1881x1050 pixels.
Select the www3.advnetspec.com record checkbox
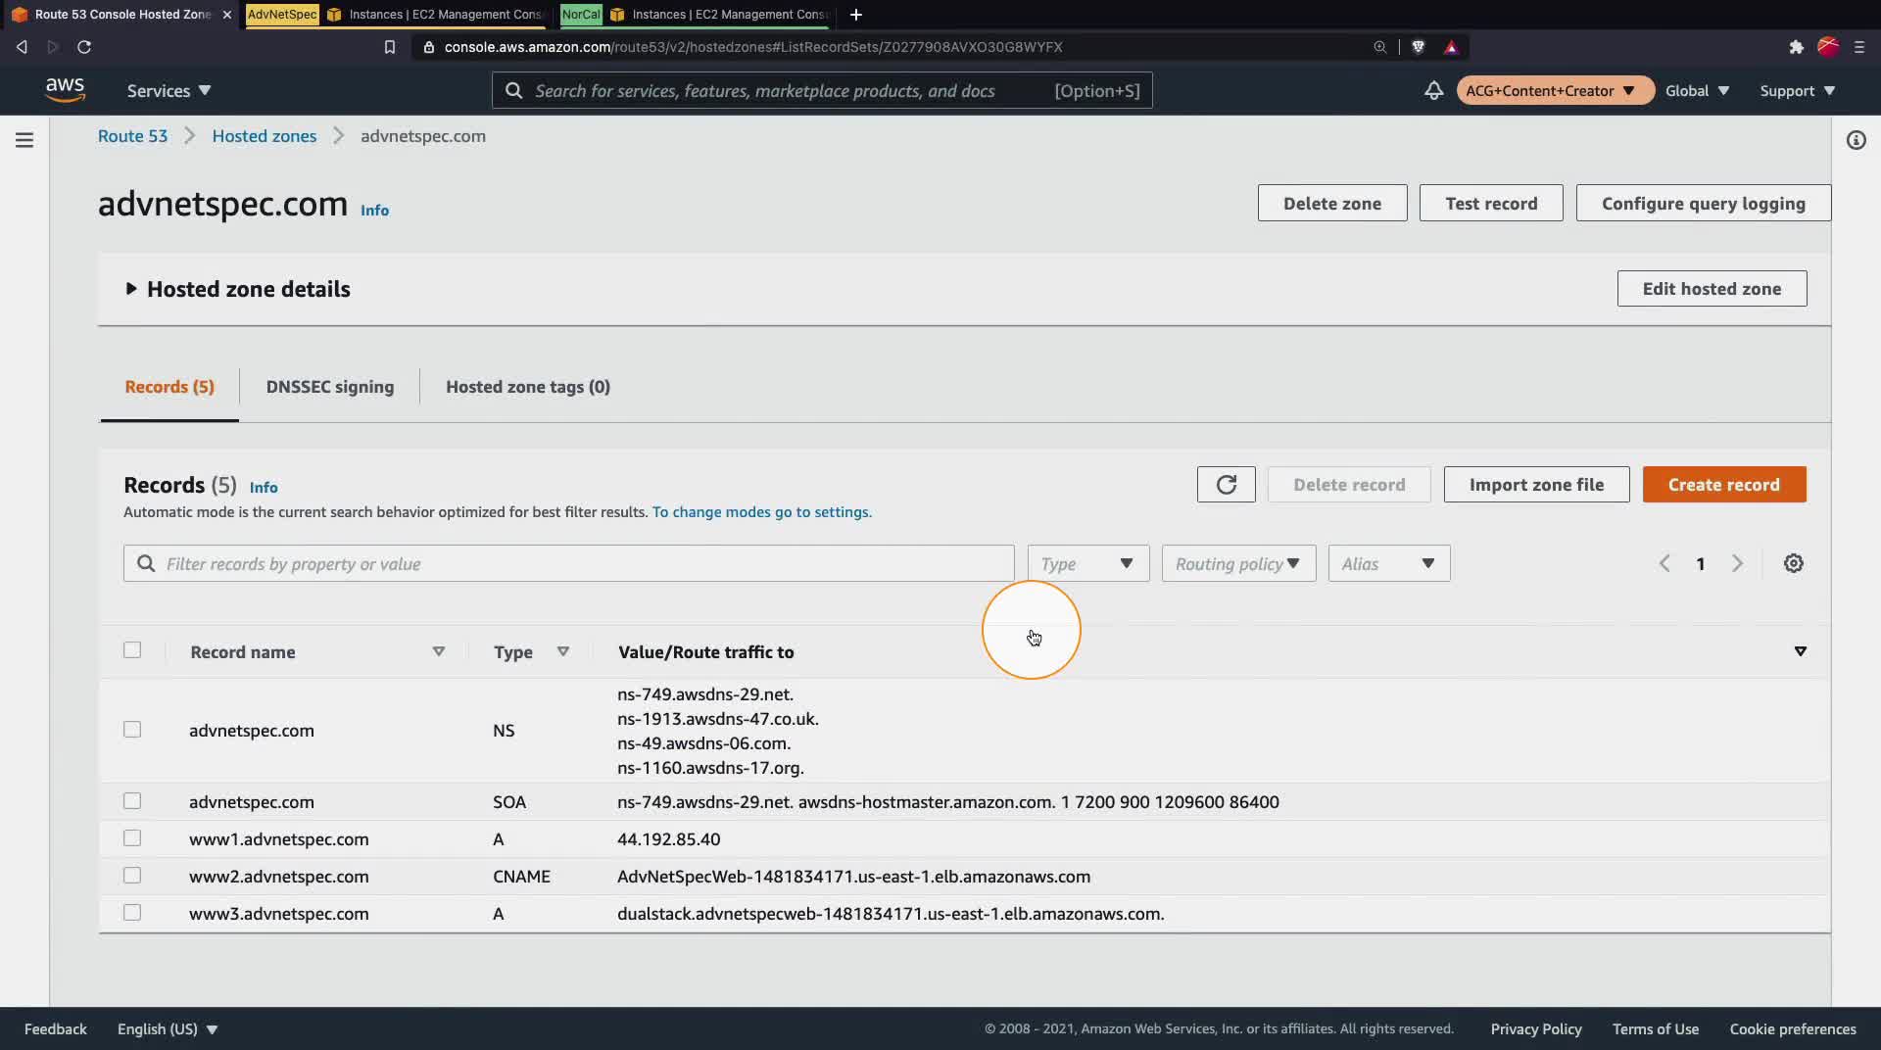[132, 913]
